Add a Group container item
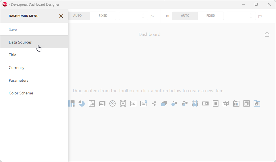Image resolution: width=276 pixels, height=162 pixels. click(x=247, y=103)
